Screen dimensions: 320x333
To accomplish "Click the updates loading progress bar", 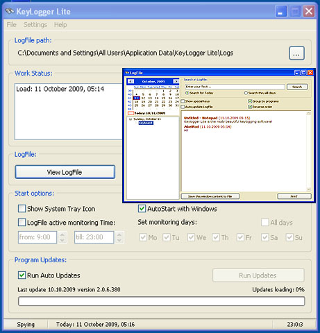I will click(x=162, y=301).
